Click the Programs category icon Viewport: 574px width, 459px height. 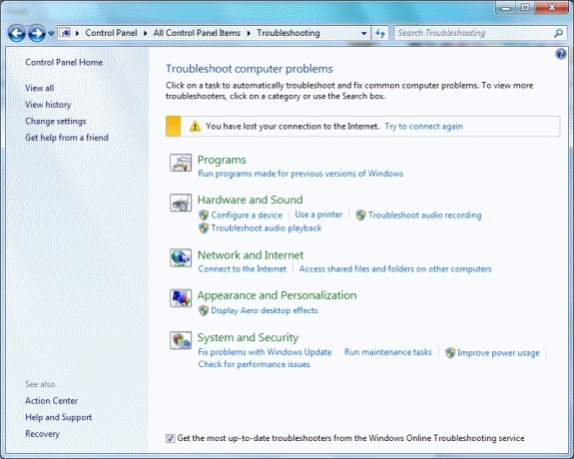click(x=181, y=163)
